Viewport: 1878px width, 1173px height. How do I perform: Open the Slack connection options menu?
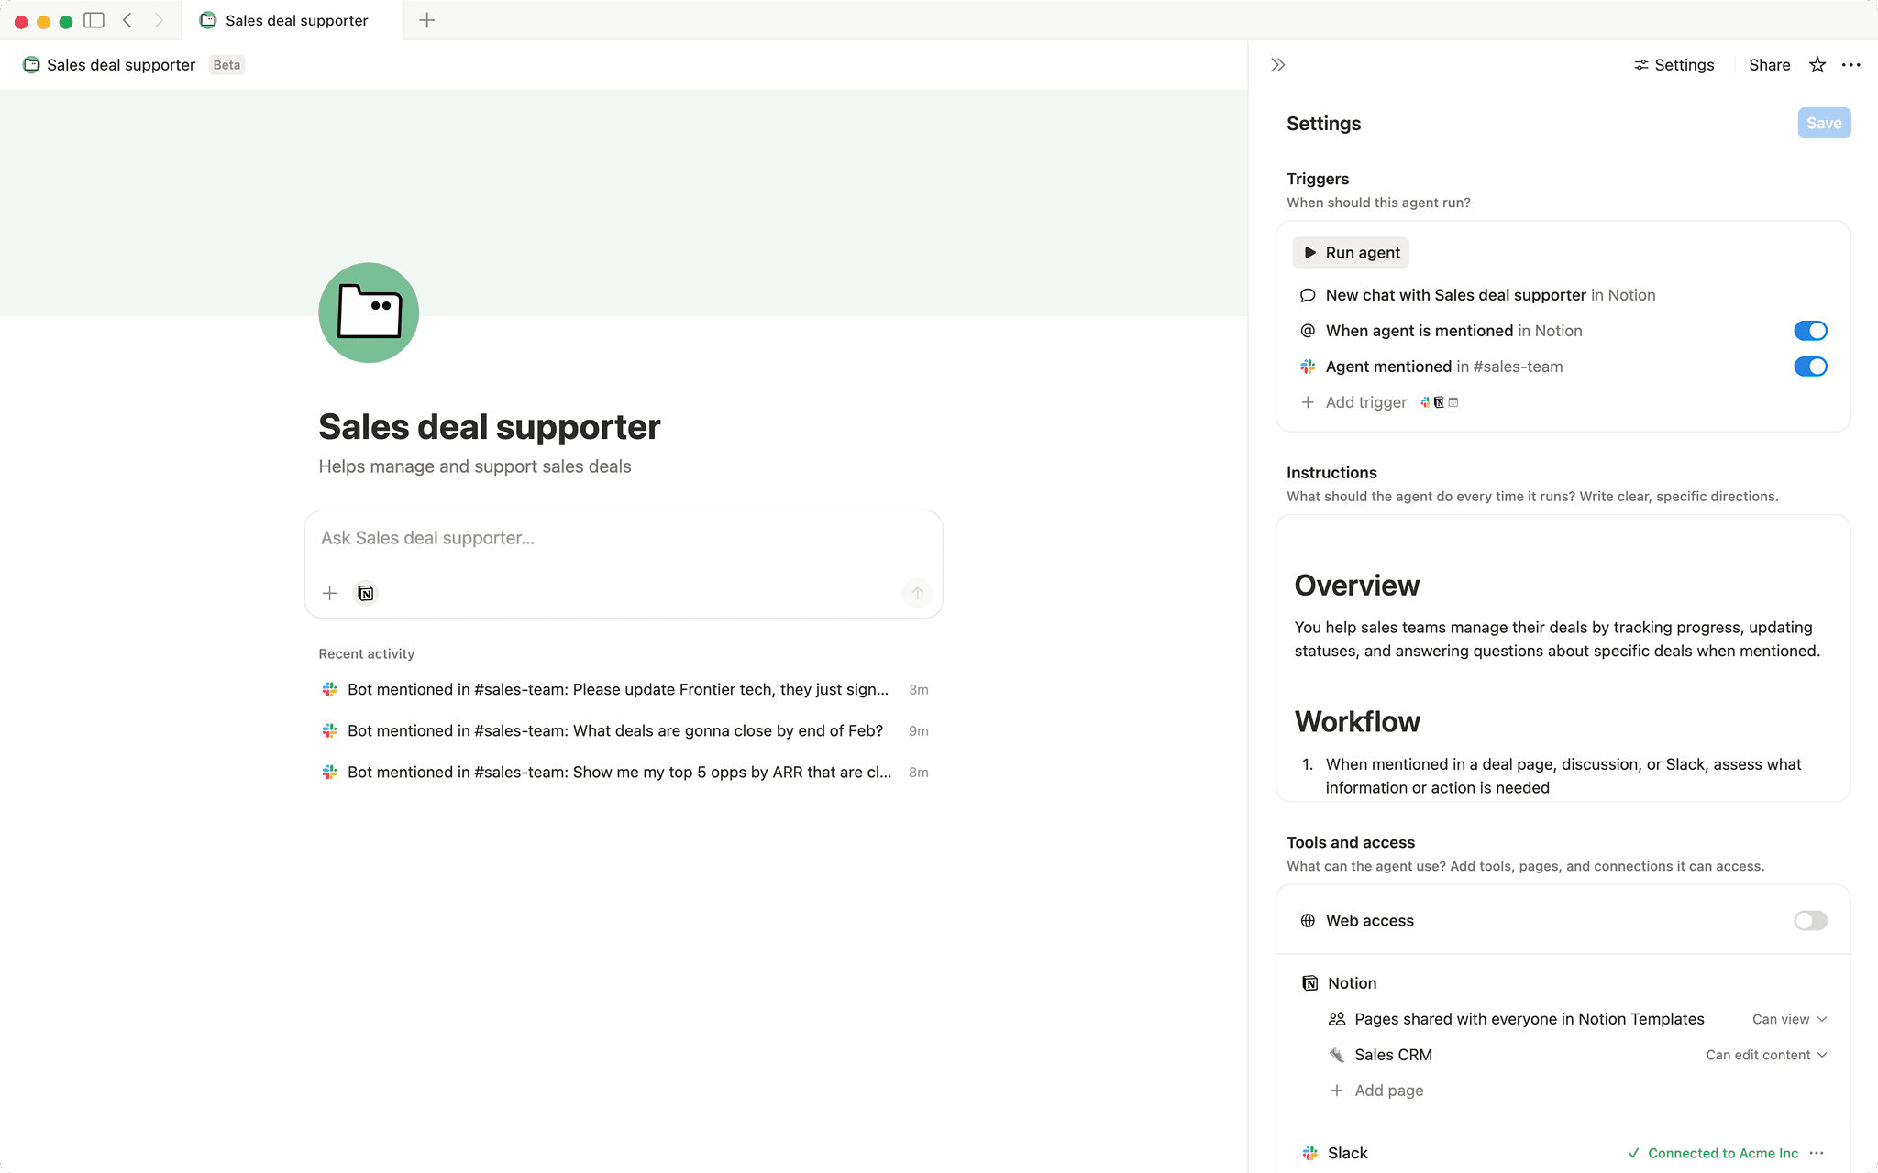point(1818,1152)
